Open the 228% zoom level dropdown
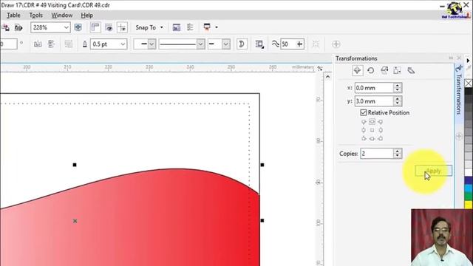Screen dimensions: 473x266 click(x=66, y=27)
